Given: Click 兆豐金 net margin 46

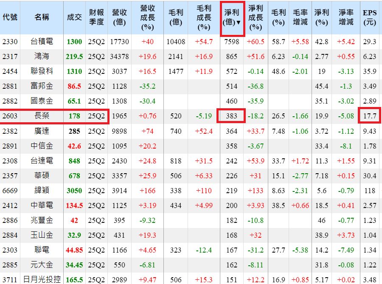Looking at the screenshot, I should tap(322, 220).
